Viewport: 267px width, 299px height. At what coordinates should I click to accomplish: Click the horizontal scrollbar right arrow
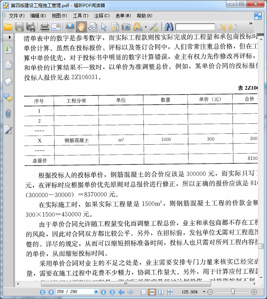tap(254, 284)
